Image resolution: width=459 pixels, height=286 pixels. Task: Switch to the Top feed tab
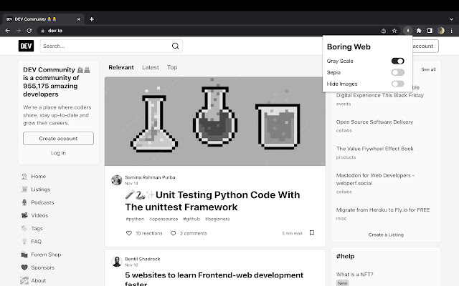click(x=172, y=67)
